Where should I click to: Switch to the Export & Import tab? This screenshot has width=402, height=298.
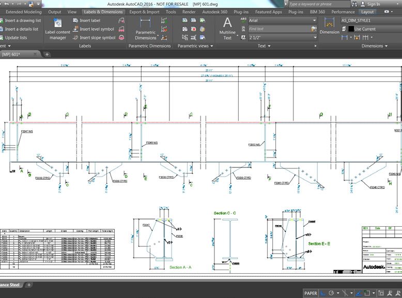(144, 12)
